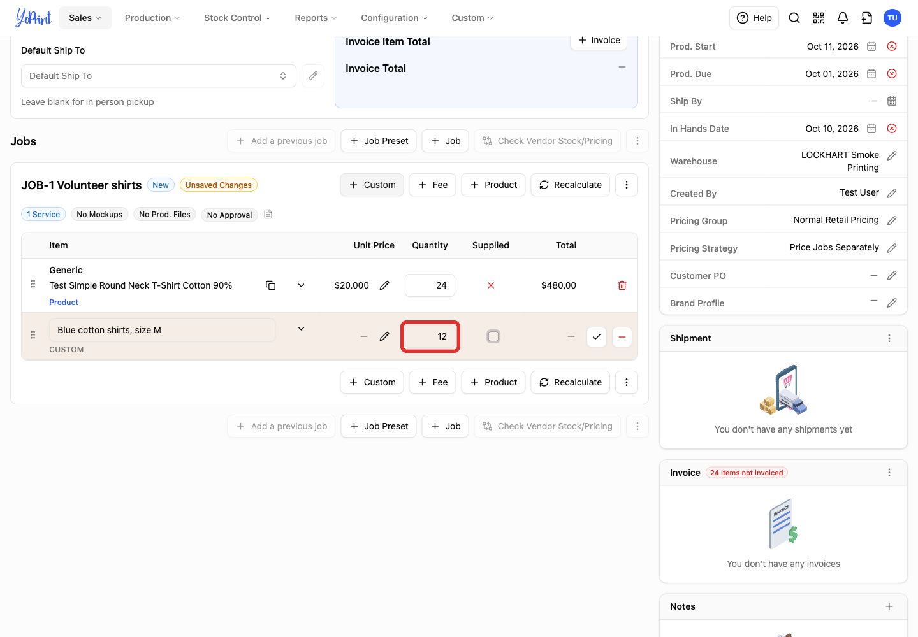Open JOB-1 more options menu at top
This screenshot has width=918, height=637.
(627, 185)
